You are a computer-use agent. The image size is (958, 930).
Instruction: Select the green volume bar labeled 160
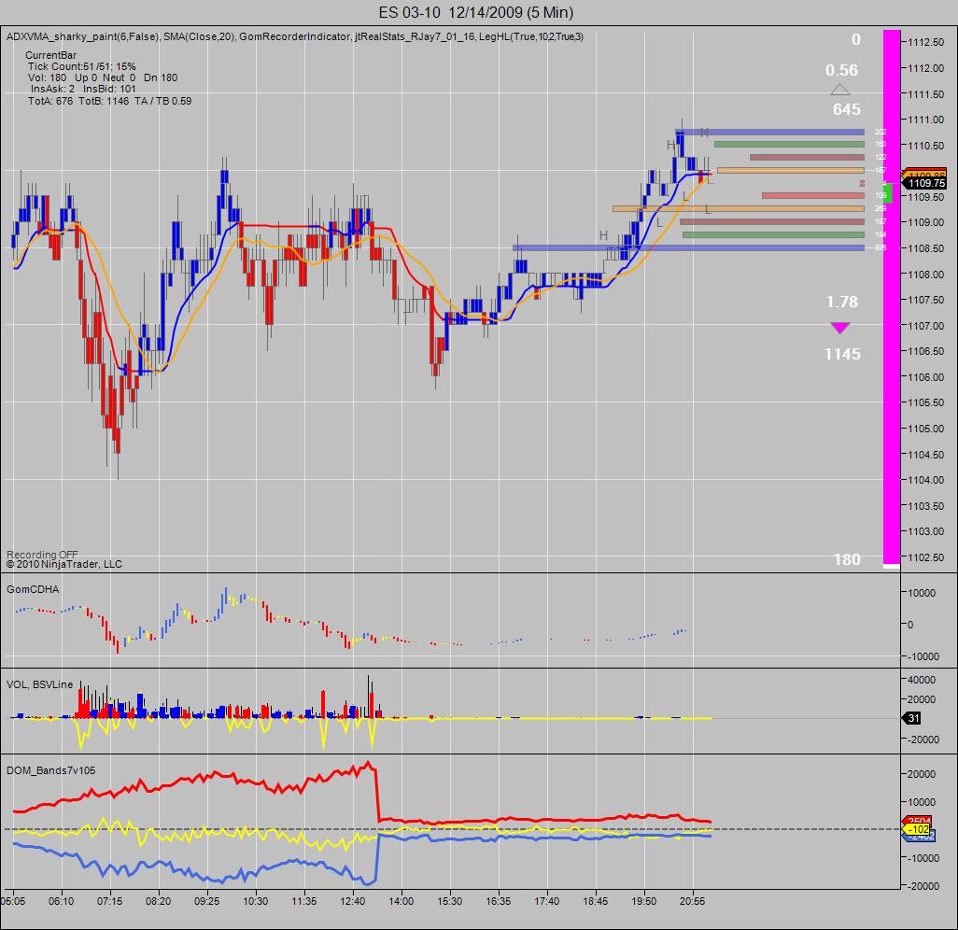[x=789, y=145]
